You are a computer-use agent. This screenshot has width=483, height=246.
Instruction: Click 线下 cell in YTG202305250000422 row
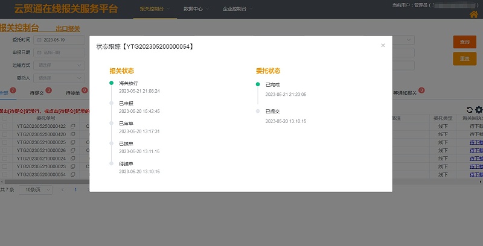coord(443,126)
